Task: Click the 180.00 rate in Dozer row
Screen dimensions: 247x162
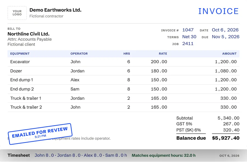Action: pos(159,71)
